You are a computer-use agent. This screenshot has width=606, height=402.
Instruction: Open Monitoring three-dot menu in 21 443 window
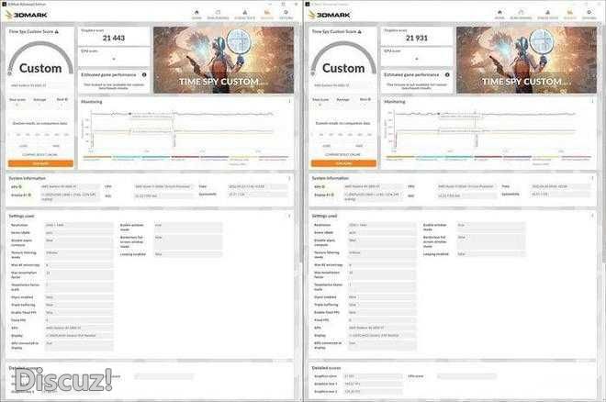click(x=289, y=102)
